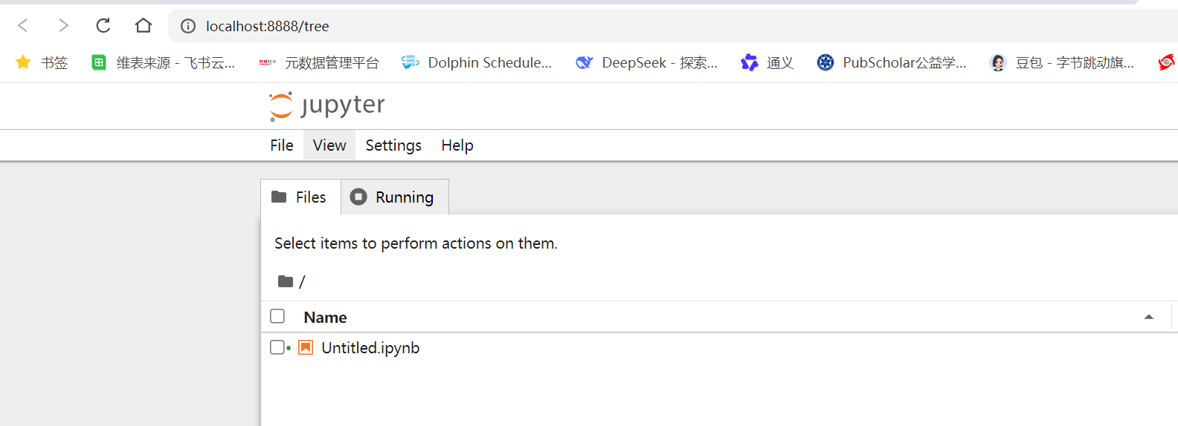Open the Dolphin Scheduler bookmark

point(477,63)
